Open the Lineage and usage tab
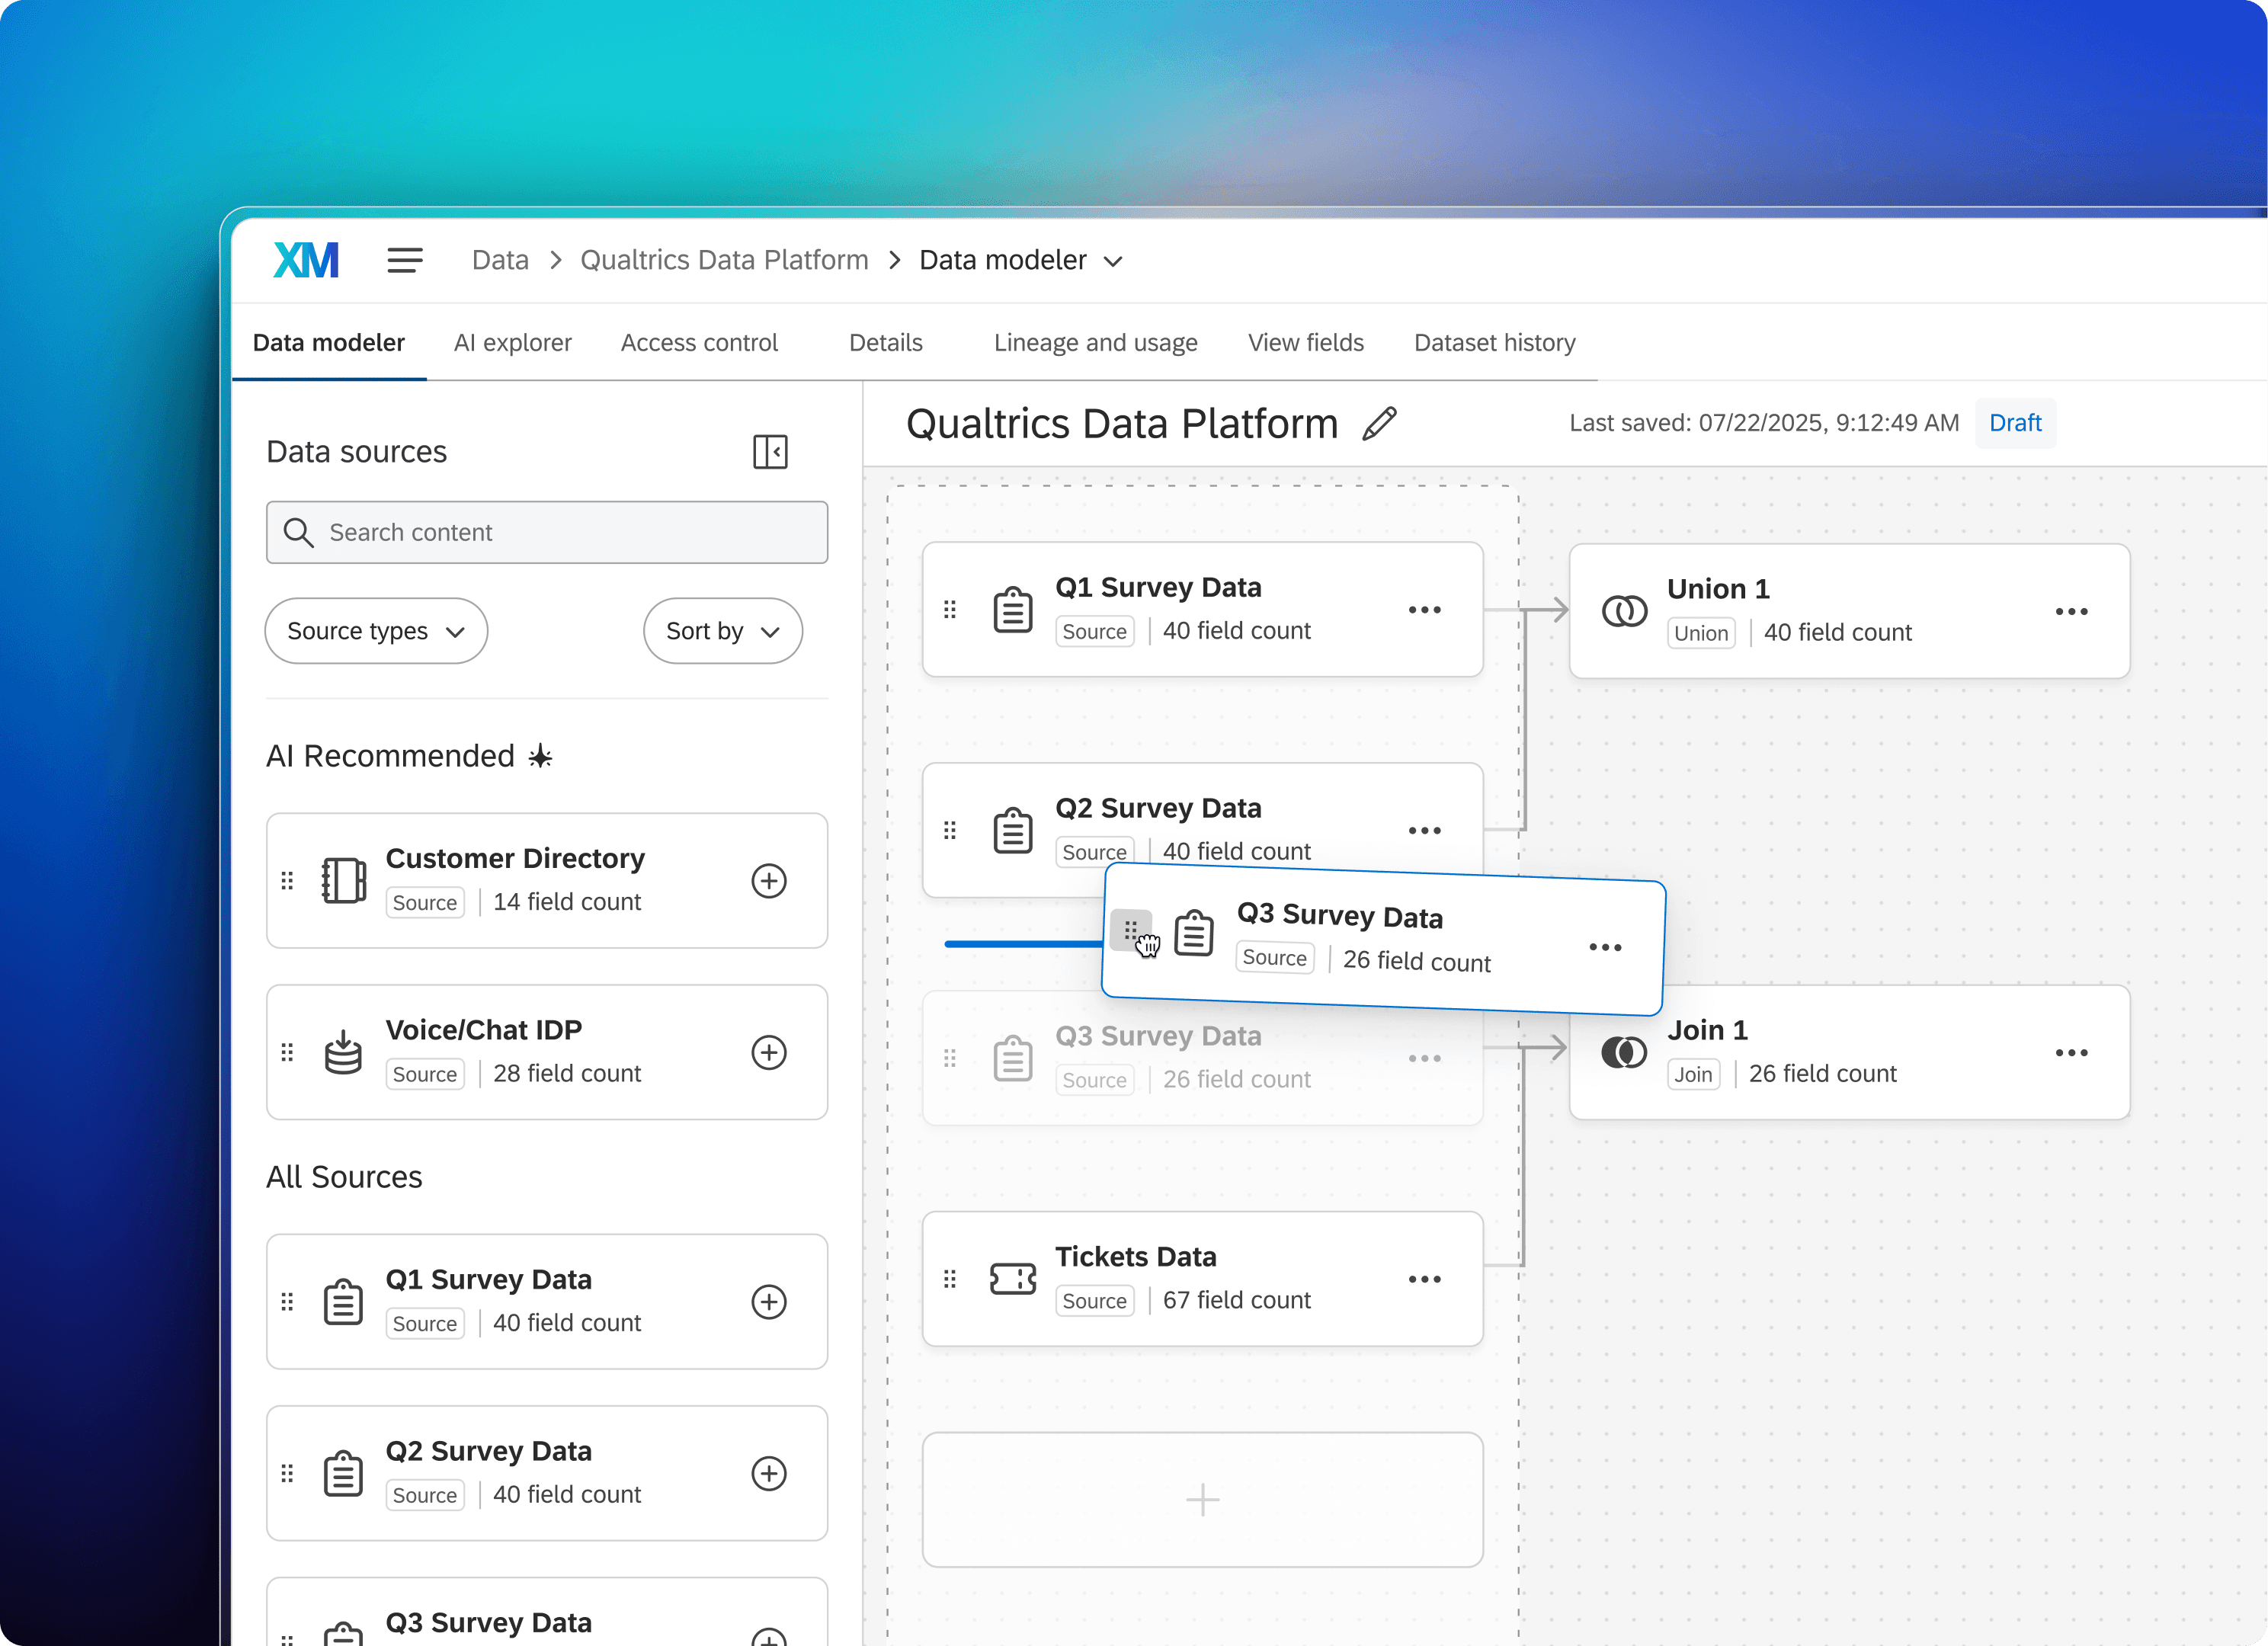The width and height of the screenshot is (2268, 1646). 1095,343
